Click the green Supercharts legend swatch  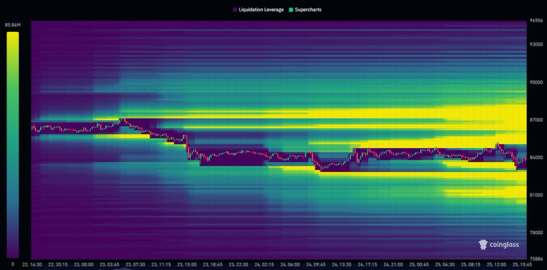291,10
